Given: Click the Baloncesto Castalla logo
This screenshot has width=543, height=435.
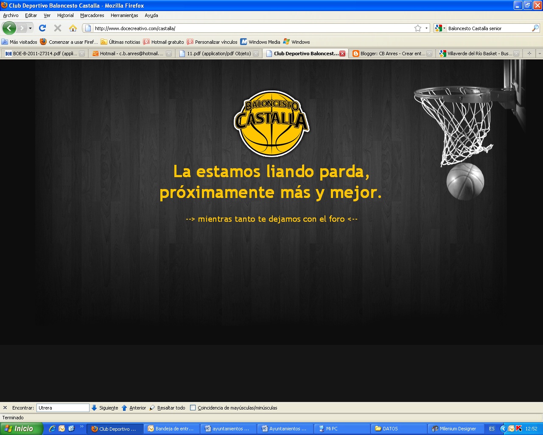Looking at the screenshot, I should pyautogui.click(x=271, y=124).
